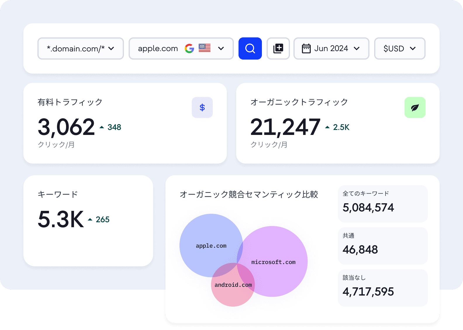Click the 該当なし card showing 4,717,595
The width and height of the screenshot is (463, 330).
(x=383, y=288)
